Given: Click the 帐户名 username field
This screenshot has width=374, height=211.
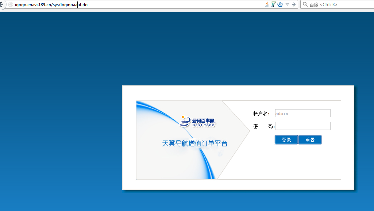Looking at the screenshot, I should 303,114.
